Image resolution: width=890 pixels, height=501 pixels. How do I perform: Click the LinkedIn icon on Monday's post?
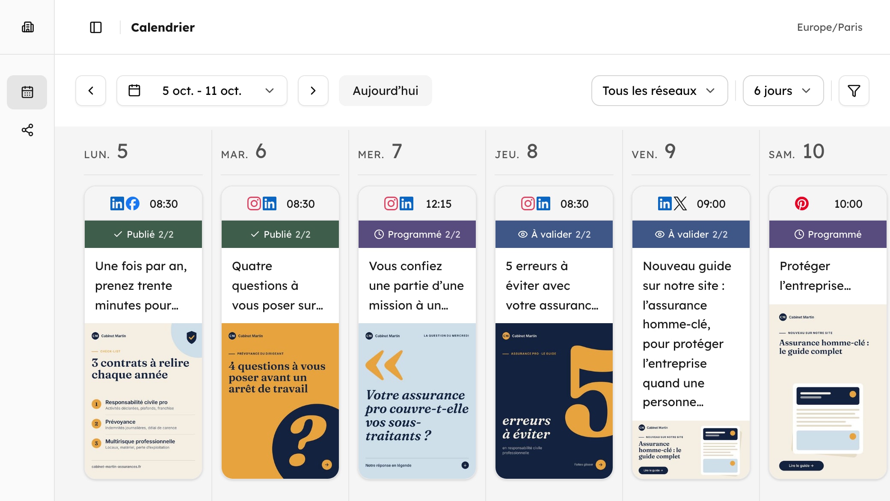(x=117, y=203)
